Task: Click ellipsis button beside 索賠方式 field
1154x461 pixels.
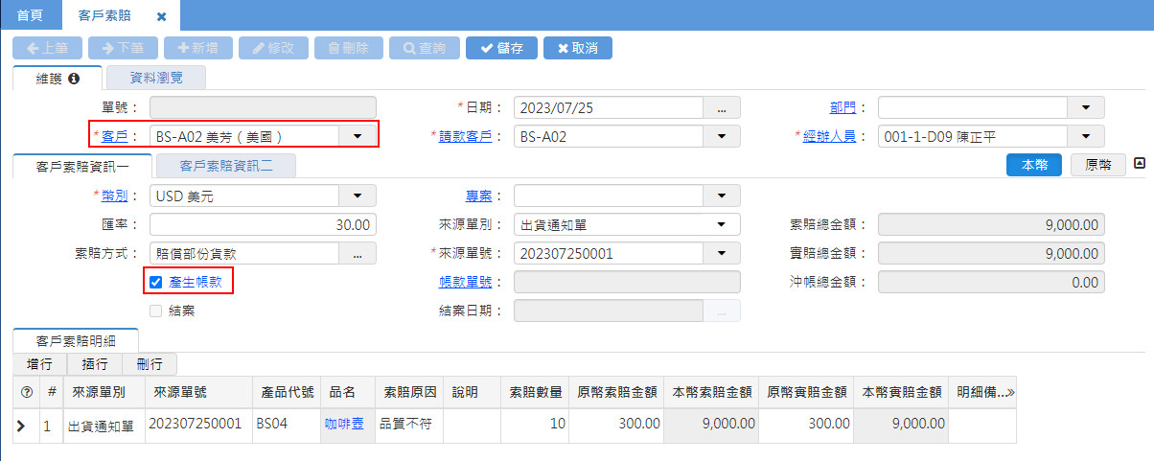Action: tap(358, 254)
